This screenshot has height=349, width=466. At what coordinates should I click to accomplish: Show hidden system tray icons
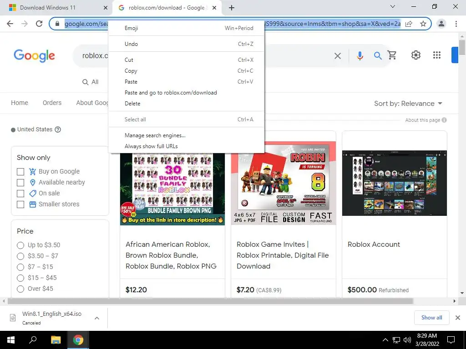[385, 340]
